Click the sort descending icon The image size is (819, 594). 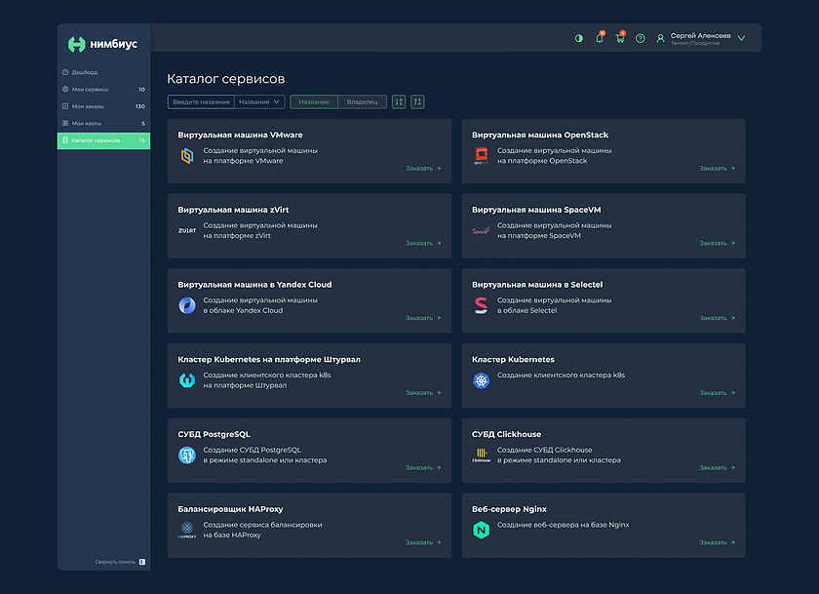pos(417,101)
